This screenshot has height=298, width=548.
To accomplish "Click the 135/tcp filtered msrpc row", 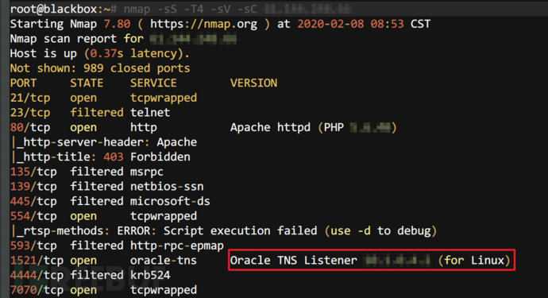I will click(87, 172).
